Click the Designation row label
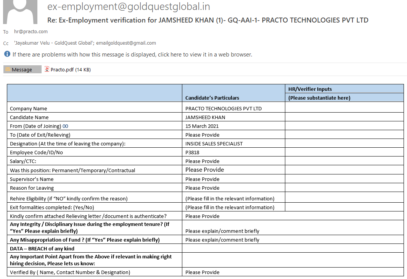 [68, 144]
